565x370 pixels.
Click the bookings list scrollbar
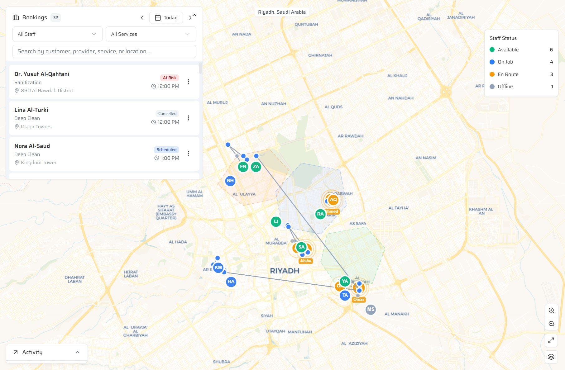click(200, 68)
